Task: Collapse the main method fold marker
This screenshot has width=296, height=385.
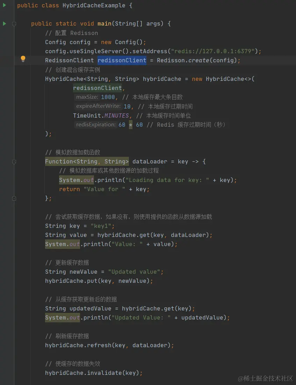Action: (x=14, y=24)
